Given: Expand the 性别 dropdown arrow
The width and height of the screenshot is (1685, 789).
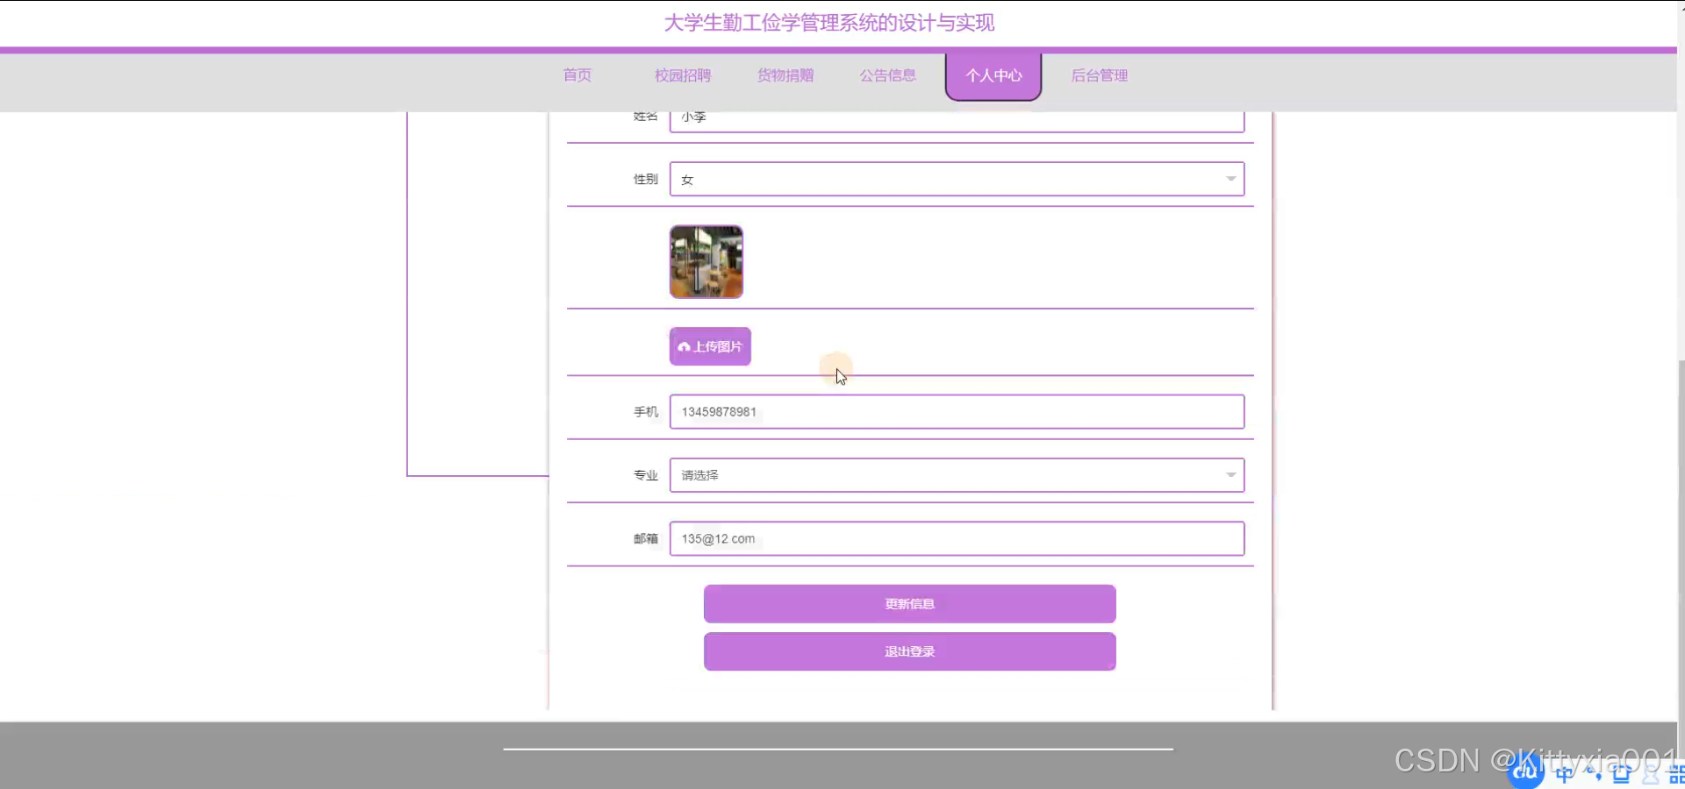Looking at the screenshot, I should [1230, 179].
